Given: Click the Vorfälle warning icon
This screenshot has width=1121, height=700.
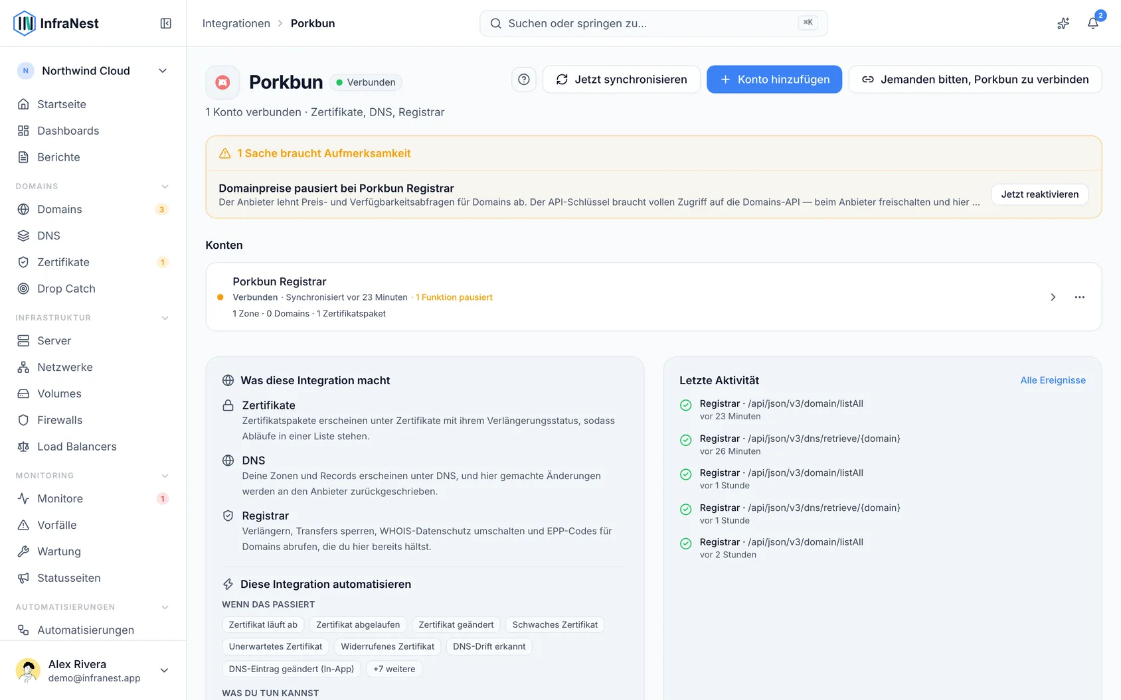Looking at the screenshot, I should point(23,525).
